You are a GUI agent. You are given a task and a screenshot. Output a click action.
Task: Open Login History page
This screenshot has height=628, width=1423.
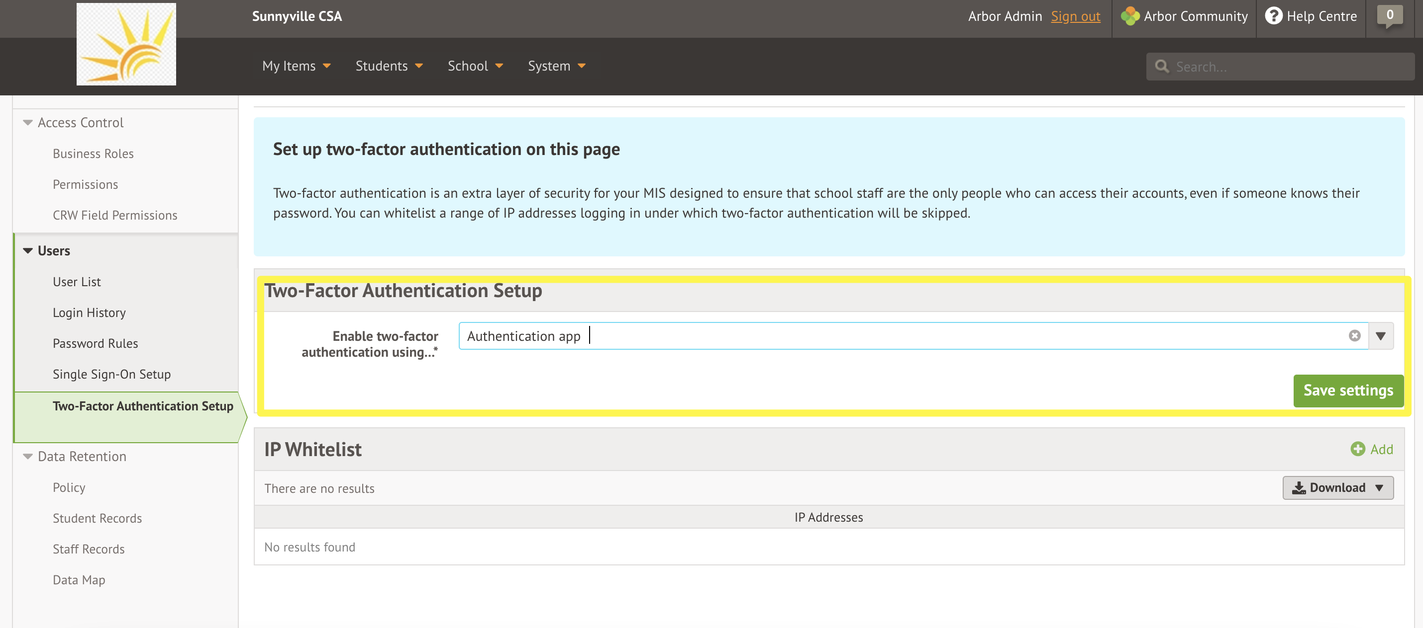pyautogui.click(x=89, y=313)
